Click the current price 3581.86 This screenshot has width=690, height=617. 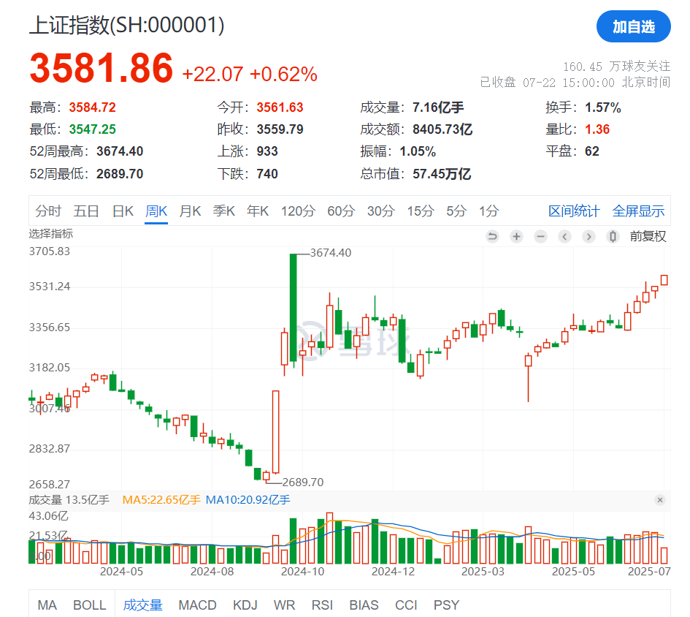101,68
